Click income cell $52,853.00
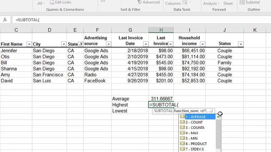271x152 pixels. (190, 81)
